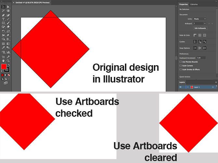Enable Scale Corners checkbox
Viewport: 218px width, 163px height.
tap(181, 66)
